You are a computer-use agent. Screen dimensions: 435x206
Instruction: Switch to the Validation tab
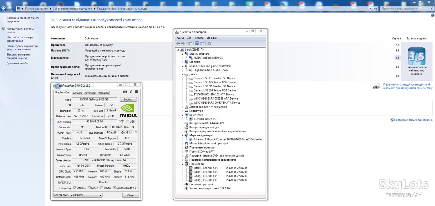103,93
